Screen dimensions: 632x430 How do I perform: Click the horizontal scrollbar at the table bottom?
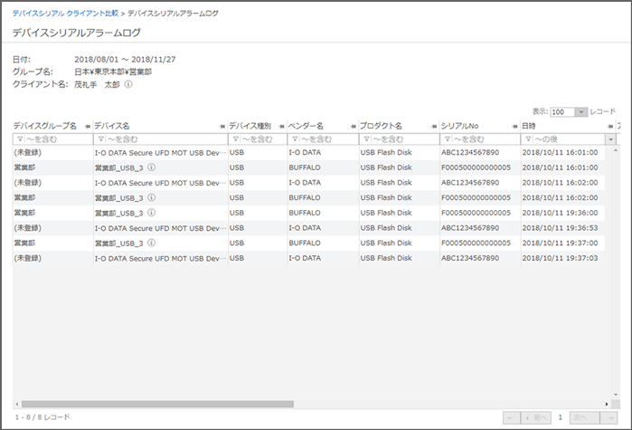[x=271, y=404]
